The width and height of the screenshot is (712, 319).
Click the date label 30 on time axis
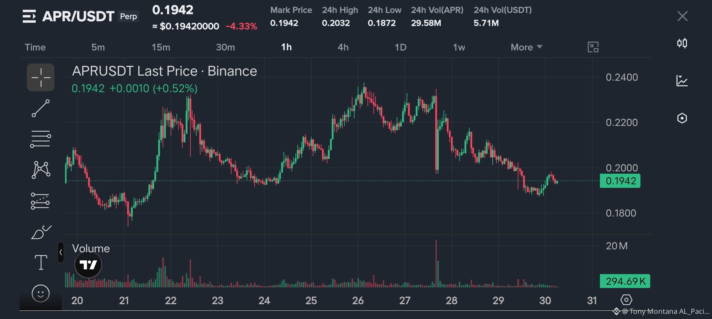pos(545,301)
